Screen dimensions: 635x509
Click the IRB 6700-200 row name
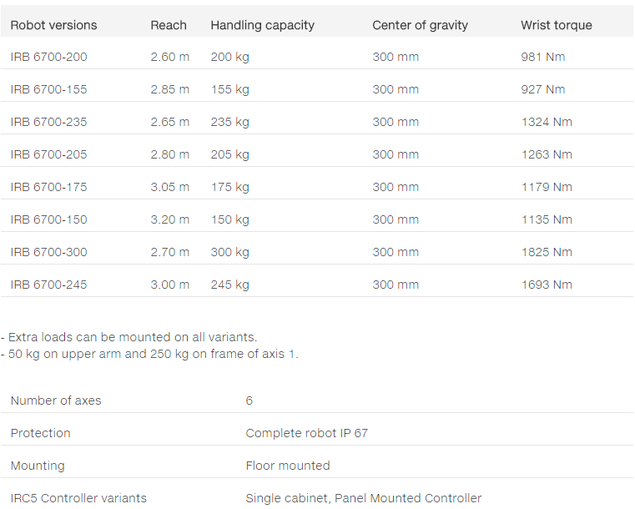(48, 57)
